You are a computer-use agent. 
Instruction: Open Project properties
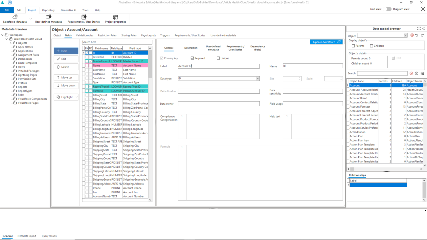click(115, 18)
